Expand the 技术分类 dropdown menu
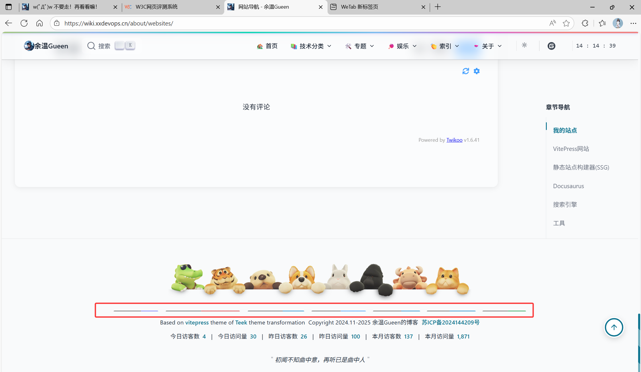Viewport: 641px width, 372px height. click(311, 46)
